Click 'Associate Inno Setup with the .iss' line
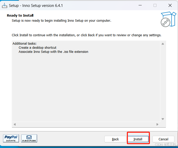 click(x=53, y=52)
